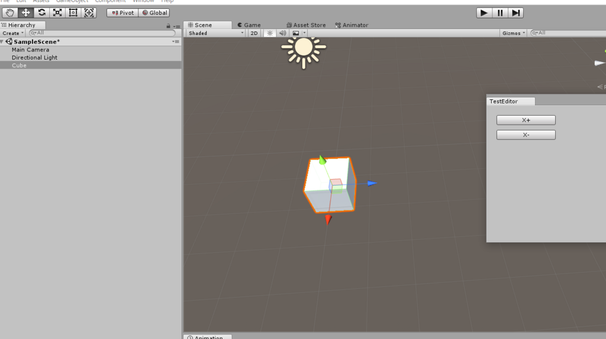The width and height of the screenshot is (606, 339).
Task: Select the Rect Transform tool
Action: click(73, 13)
